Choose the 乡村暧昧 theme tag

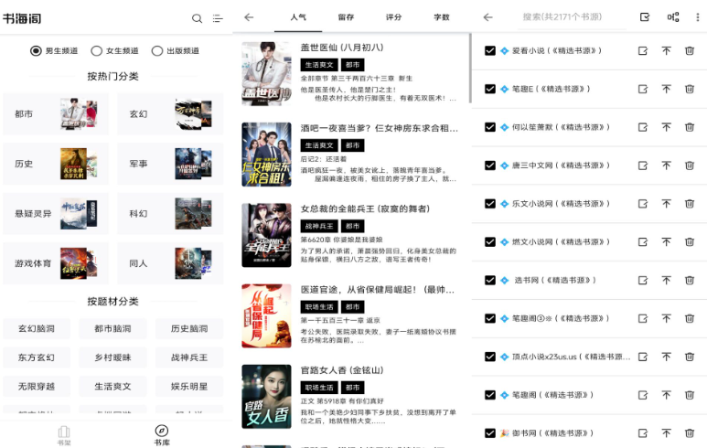(112, 357)
